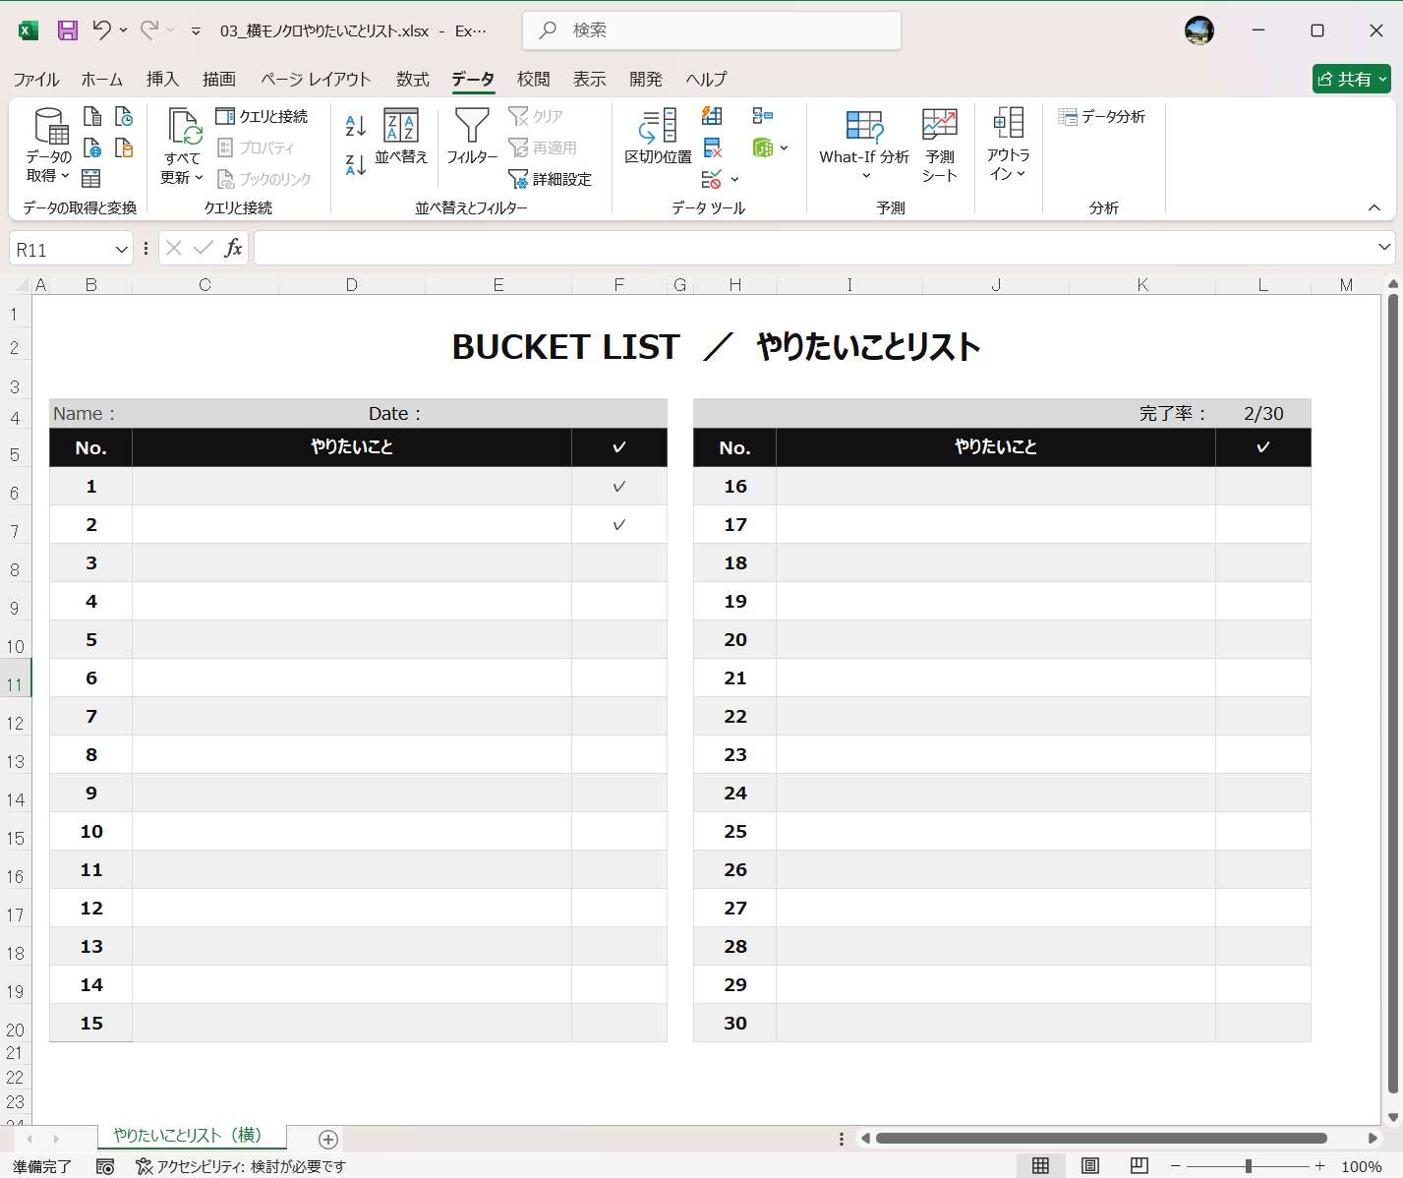Image resolution: width=1403 pixels, height=1178 pixels.
Task: Select the やりたいことリスト（横）sheet tab
Action: point(192,1136)
